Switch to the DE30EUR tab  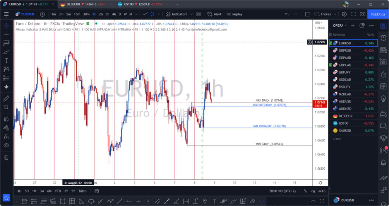[x=86, y=4]
